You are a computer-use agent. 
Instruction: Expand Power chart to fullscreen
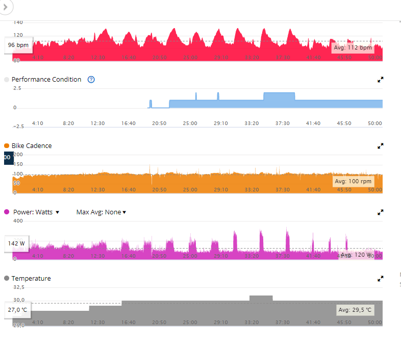[x=380, y=212]
